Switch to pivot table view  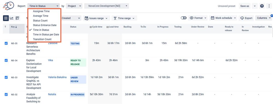tap(17, 18)
